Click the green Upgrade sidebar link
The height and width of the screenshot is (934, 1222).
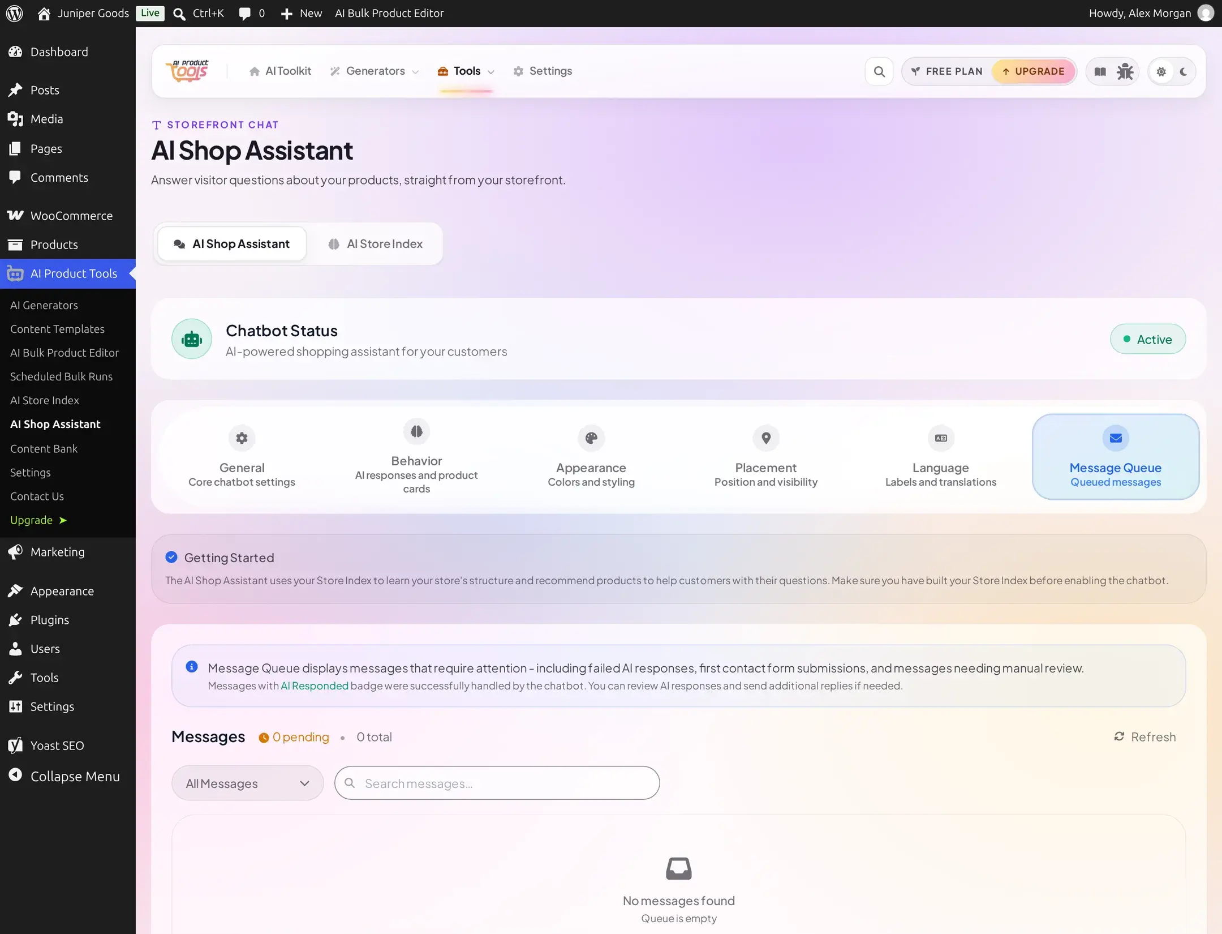pos(38,520)
